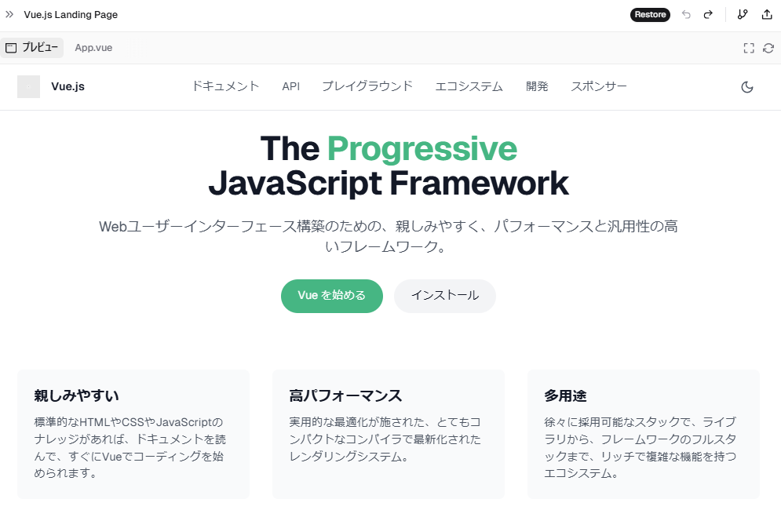Switch to the プレビュー tab
Screen dimensions: 781x521
[32, 48]
